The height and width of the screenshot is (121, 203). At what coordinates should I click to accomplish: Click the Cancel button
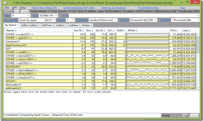[x=194, y=115]
